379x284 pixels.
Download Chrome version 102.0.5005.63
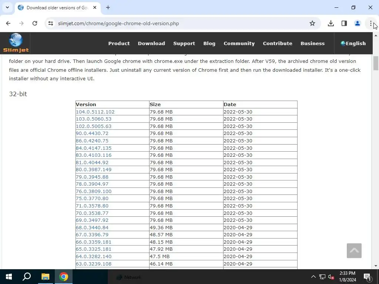point(94,126)
